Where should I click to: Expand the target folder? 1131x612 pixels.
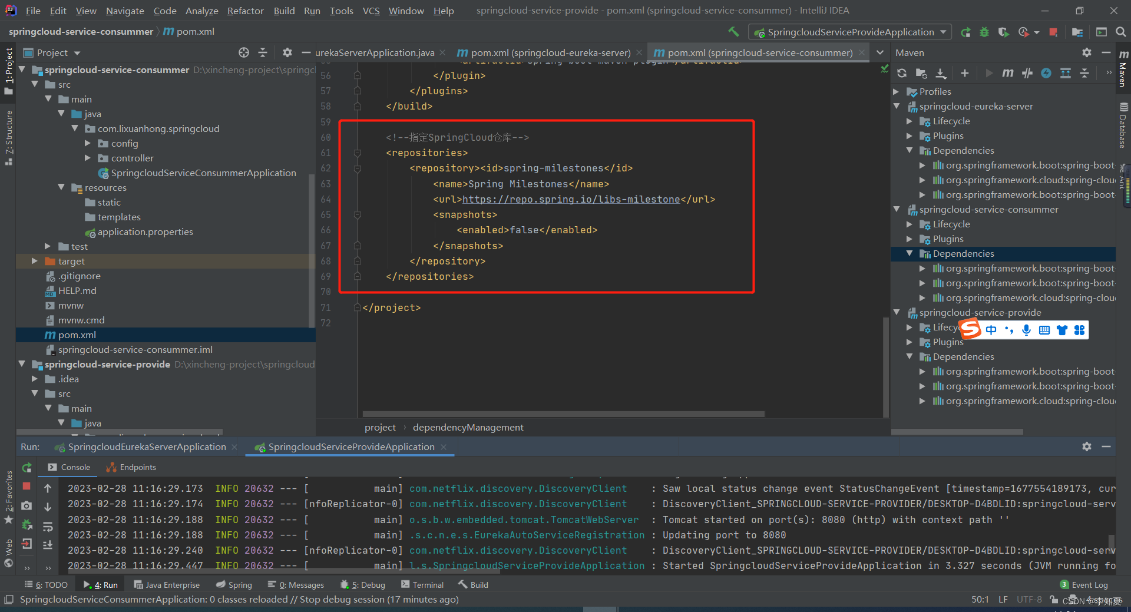[34, 261]
